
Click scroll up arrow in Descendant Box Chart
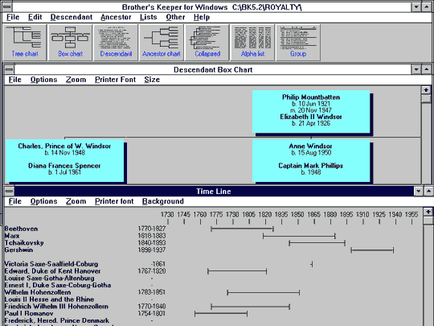426,90
